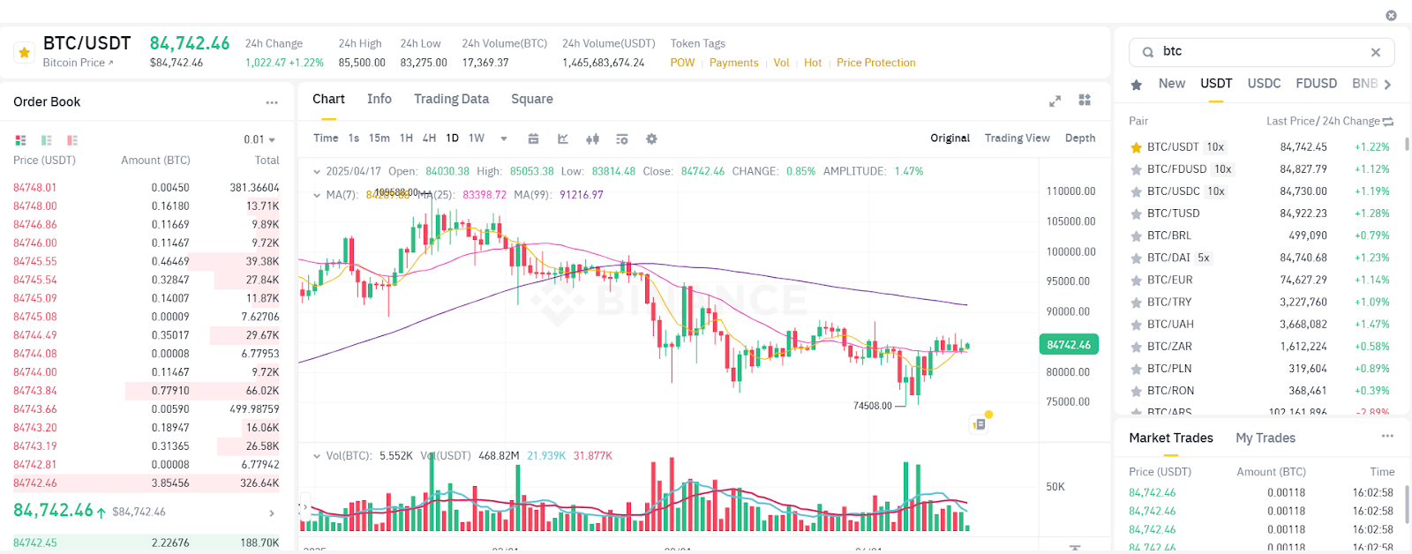Image resolution: width=1412 pixels, height=554 pixels.
Task: Favorite the BTC/FDUSD pair star
Action: tap(1137, 169)
